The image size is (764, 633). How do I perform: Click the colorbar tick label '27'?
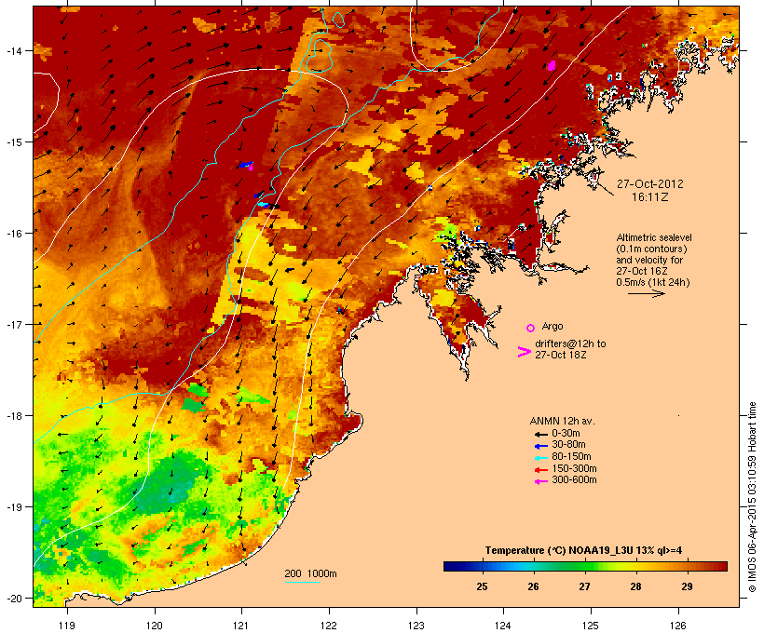pyautogui.click(x=585, y=586)
